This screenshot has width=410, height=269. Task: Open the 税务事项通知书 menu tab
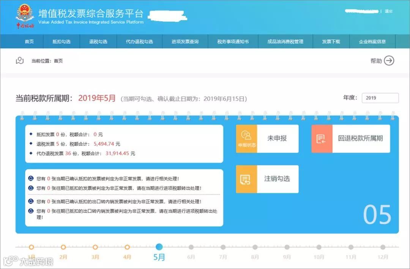click(x=233, y=41)
